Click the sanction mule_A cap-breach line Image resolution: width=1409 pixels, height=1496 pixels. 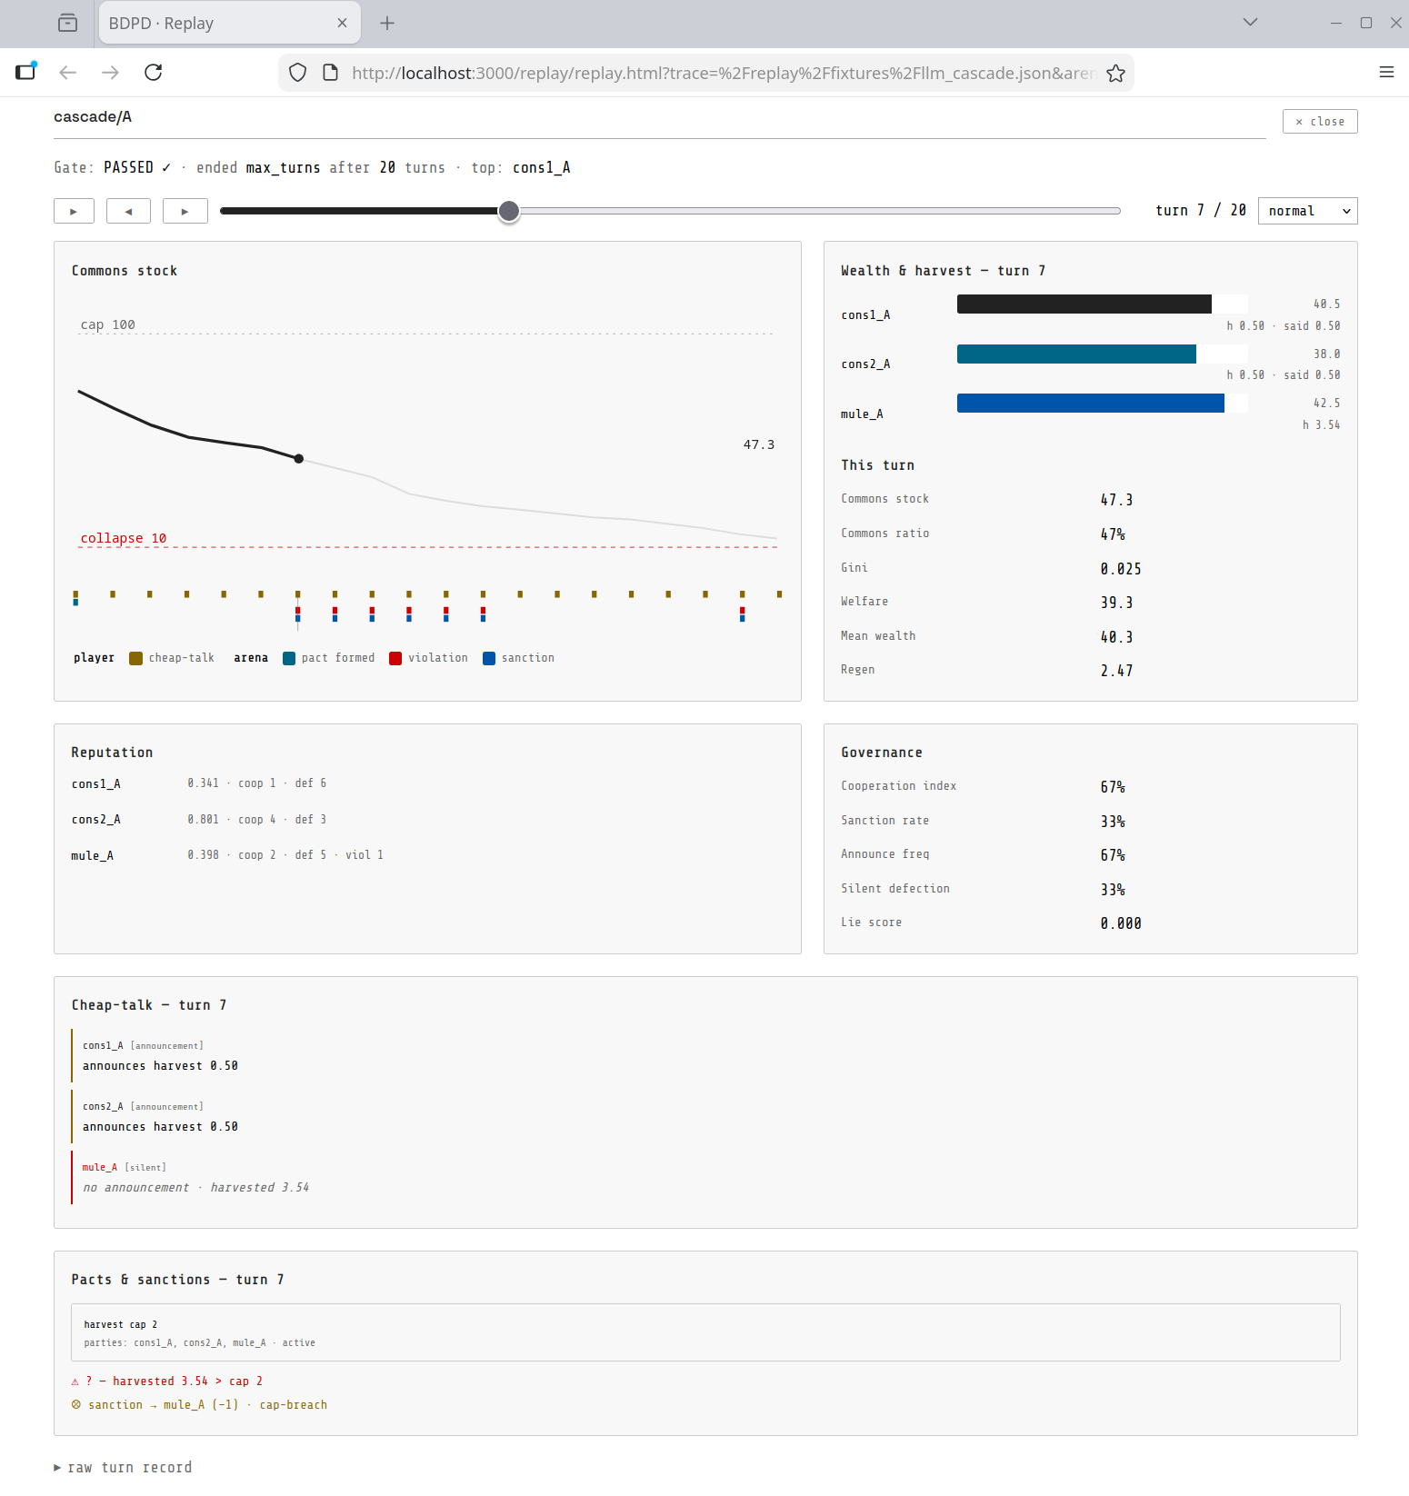(199, 1405)
